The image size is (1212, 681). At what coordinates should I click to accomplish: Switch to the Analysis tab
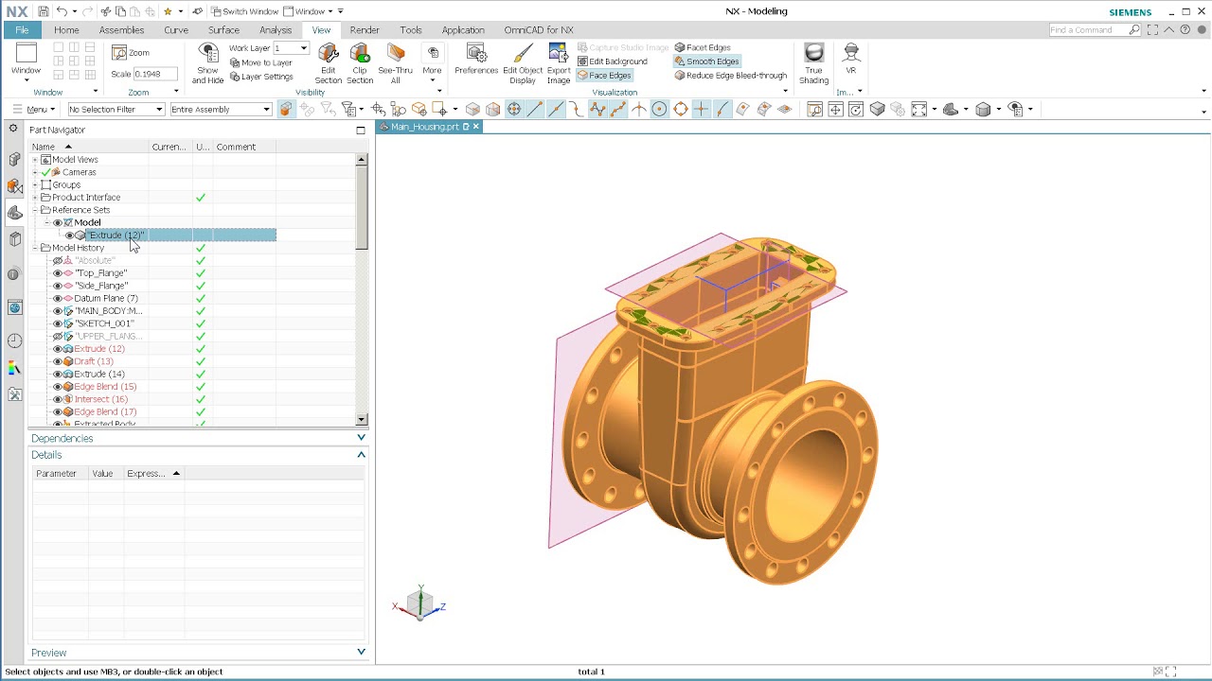click(x=276, y=30)
